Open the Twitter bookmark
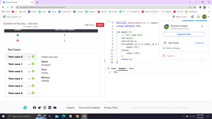Image resolution: width=212 pixels, height=119 pixels. tap(113, 12)
